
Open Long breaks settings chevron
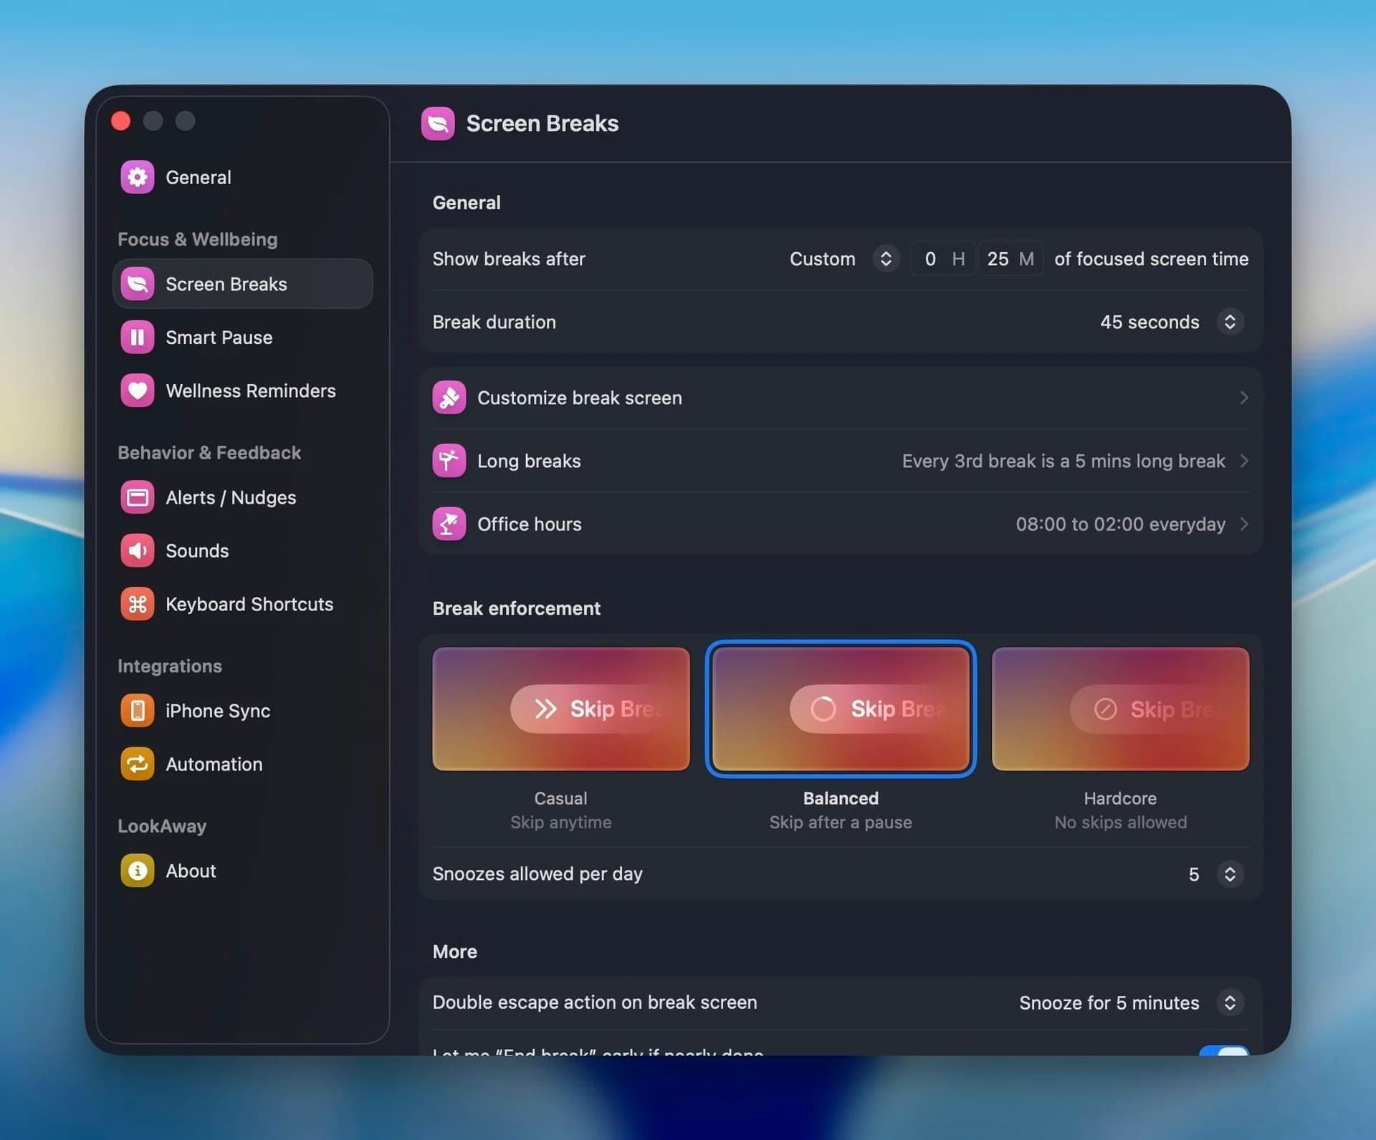click(x=1244, y=461)
